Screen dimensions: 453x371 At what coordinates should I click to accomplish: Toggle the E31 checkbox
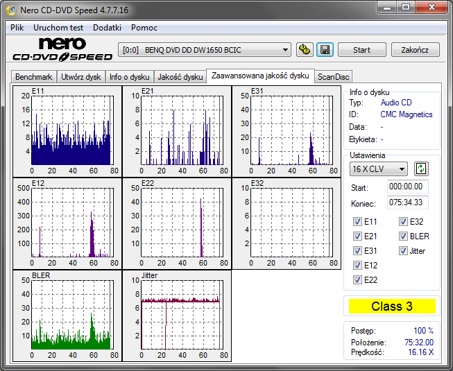(357, 250)
